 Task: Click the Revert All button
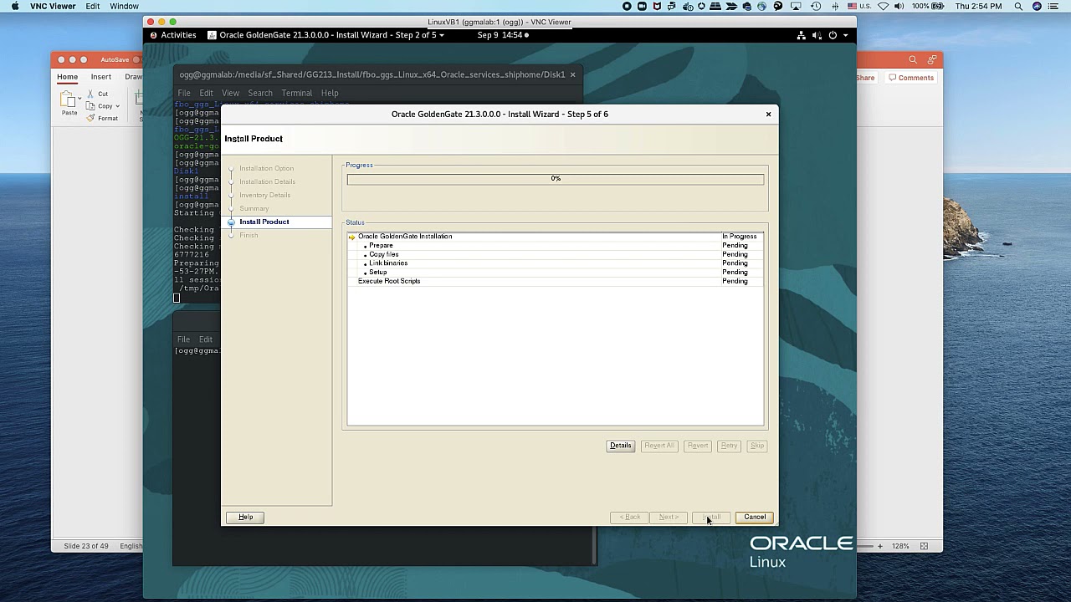coord(659,446)
